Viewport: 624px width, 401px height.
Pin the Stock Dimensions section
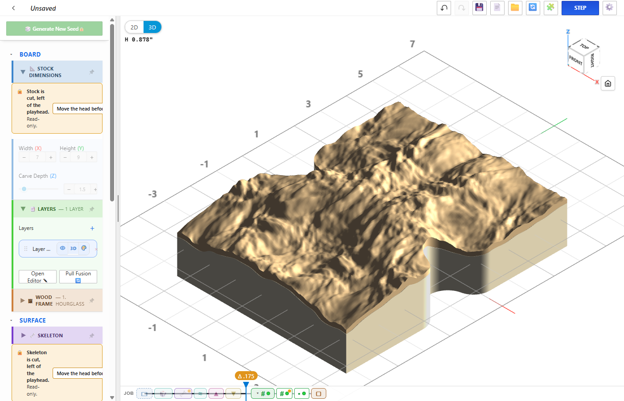click(x=92, y=72)
